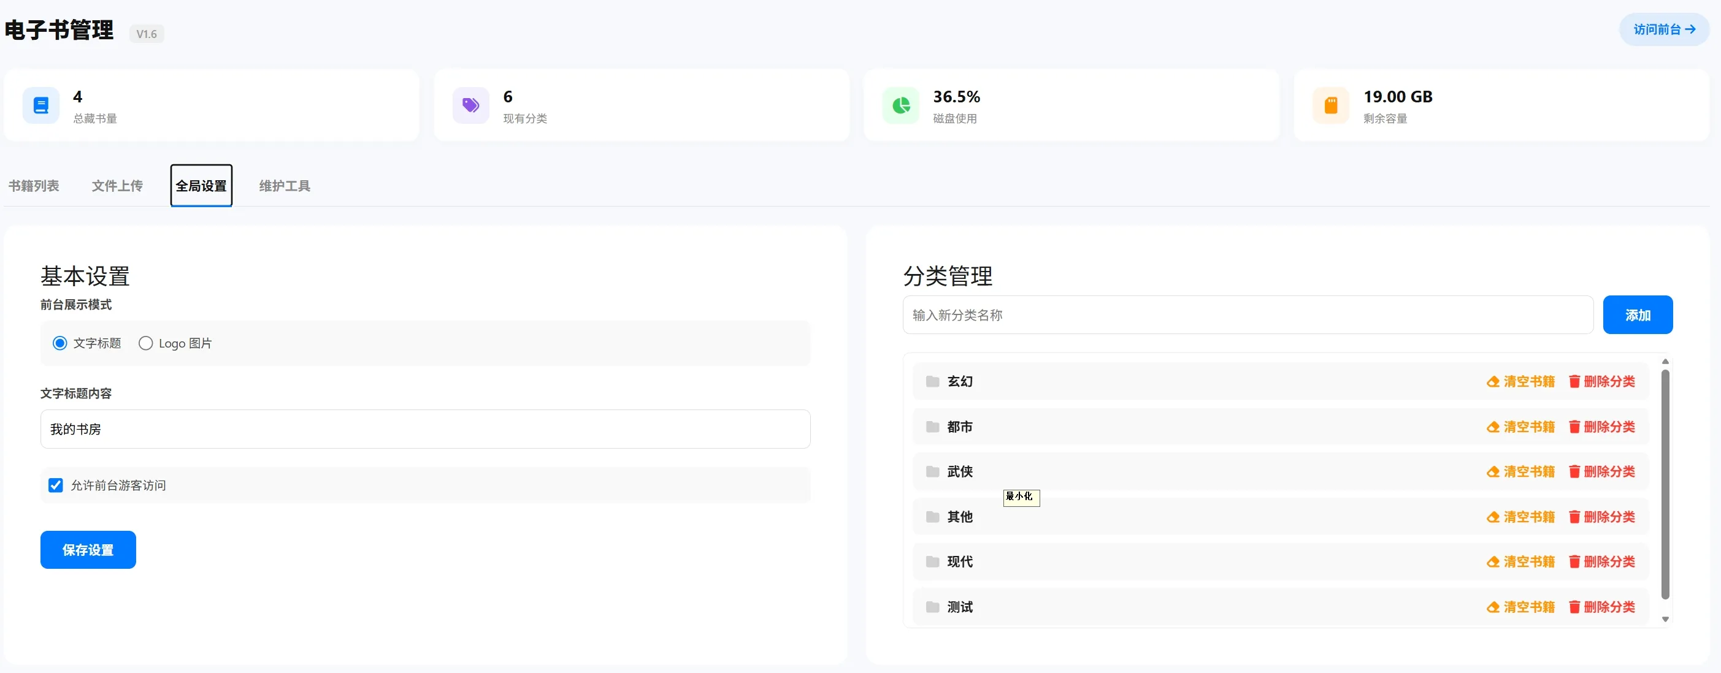
Task: Click the category list scrollbar thumb
Action: click(x=1665, y=484)
